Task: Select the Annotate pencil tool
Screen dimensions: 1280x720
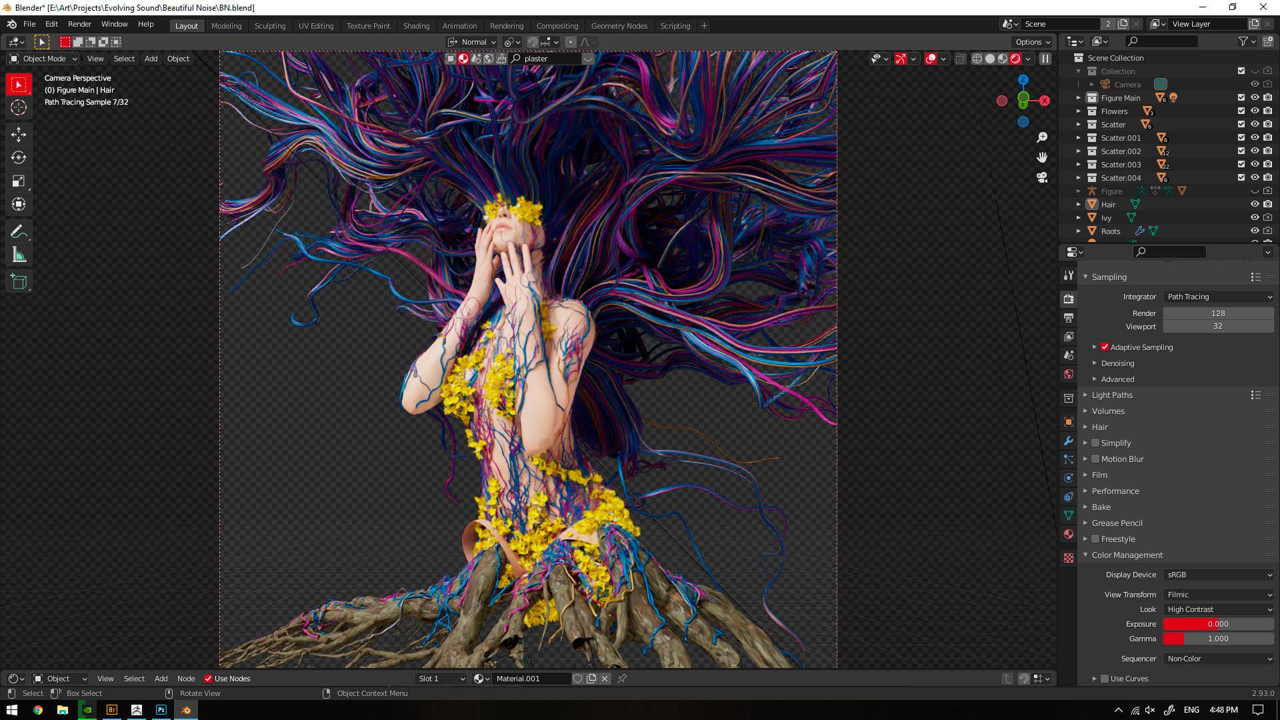Action: pos(19,231)
